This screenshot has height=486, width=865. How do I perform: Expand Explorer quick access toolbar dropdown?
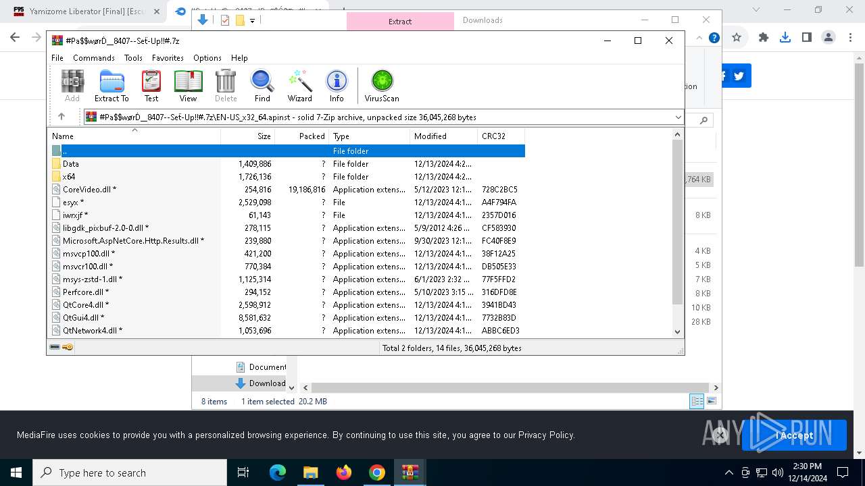pyautogui.click(x=252, y=21)
